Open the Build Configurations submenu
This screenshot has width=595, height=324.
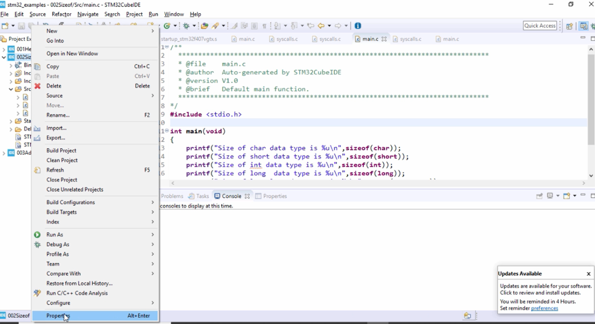[95, 202]
